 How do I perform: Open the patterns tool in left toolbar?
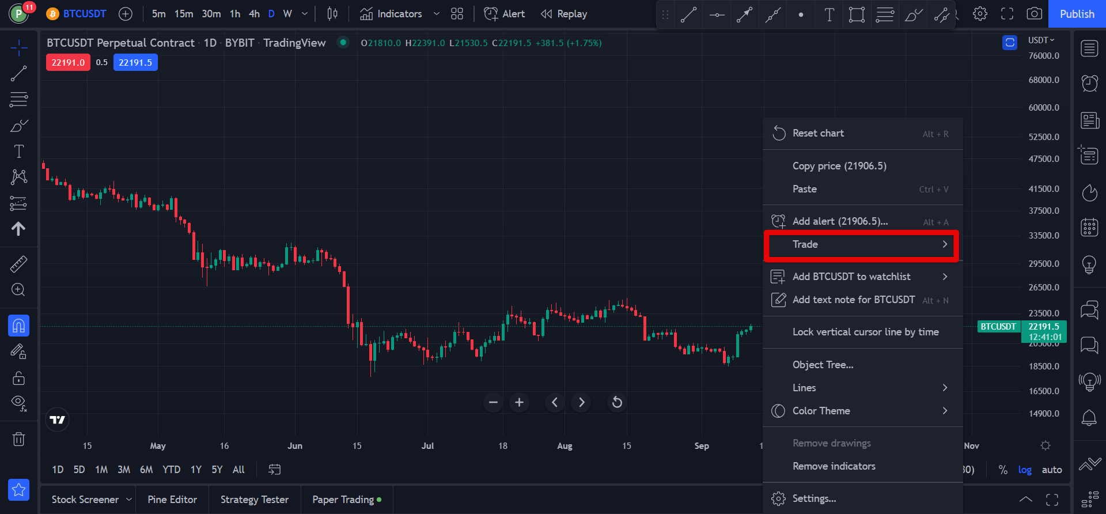pos(18,177)
